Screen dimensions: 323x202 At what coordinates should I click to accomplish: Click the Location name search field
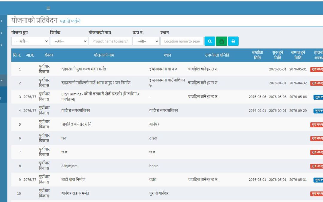(182, 41)
